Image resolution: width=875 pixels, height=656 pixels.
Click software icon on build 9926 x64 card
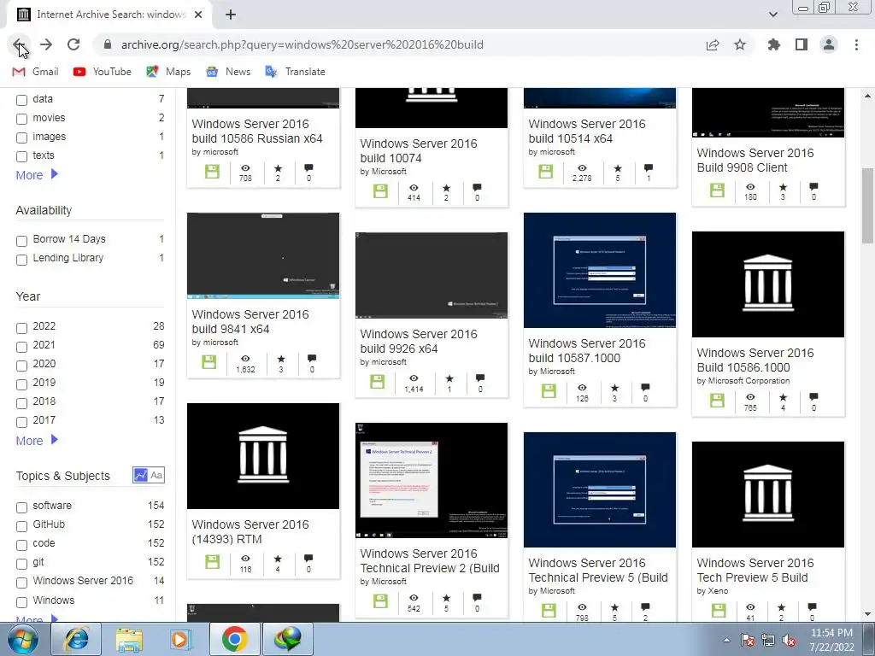tap(377, 382)
